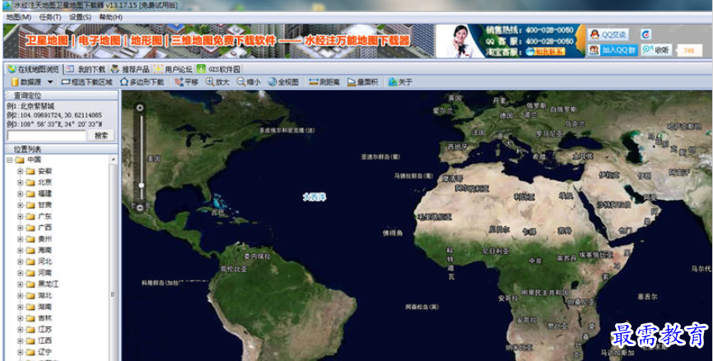Screen dimensions: 713x361
Task: Collapse the 中国 tree node
Action: 9,160
